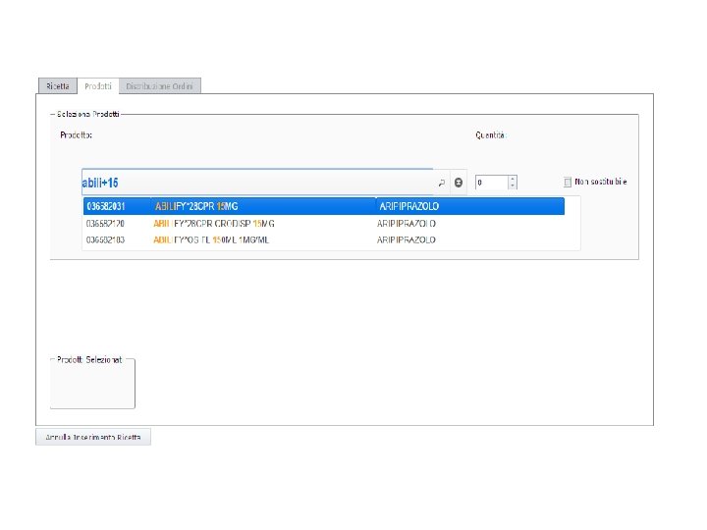Click ARIPIPRAZOLO in the highlighted row

pyautogui.click(x=408, y=206)
